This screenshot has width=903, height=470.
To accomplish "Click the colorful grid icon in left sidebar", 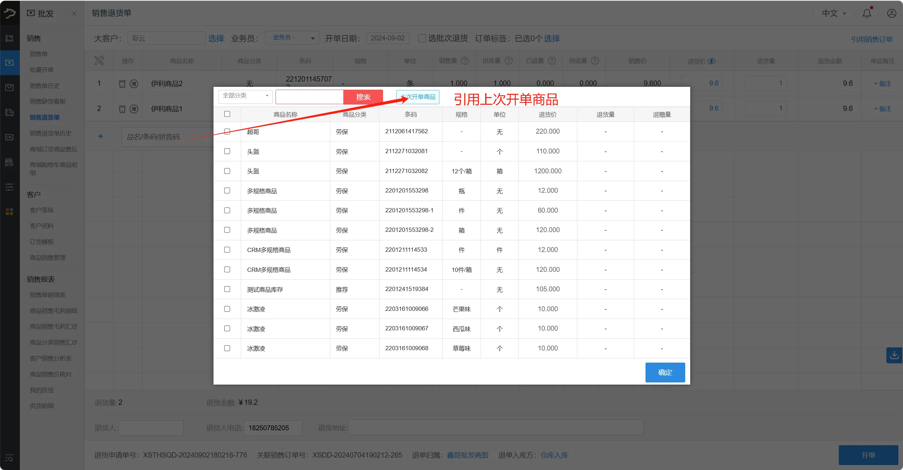I will tap(10, 212).
